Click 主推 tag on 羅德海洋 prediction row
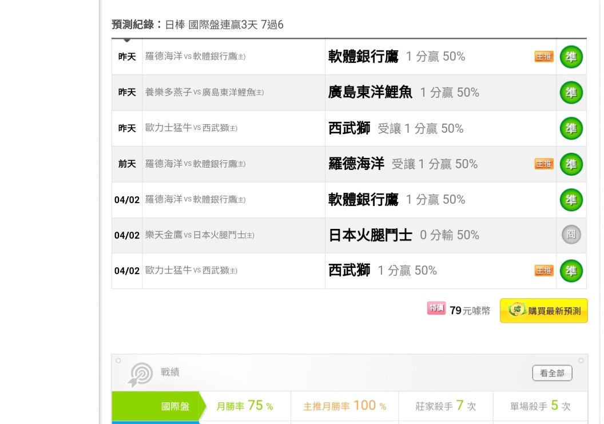The height and width of the screenshot is (424, 604). coord(543,164)
